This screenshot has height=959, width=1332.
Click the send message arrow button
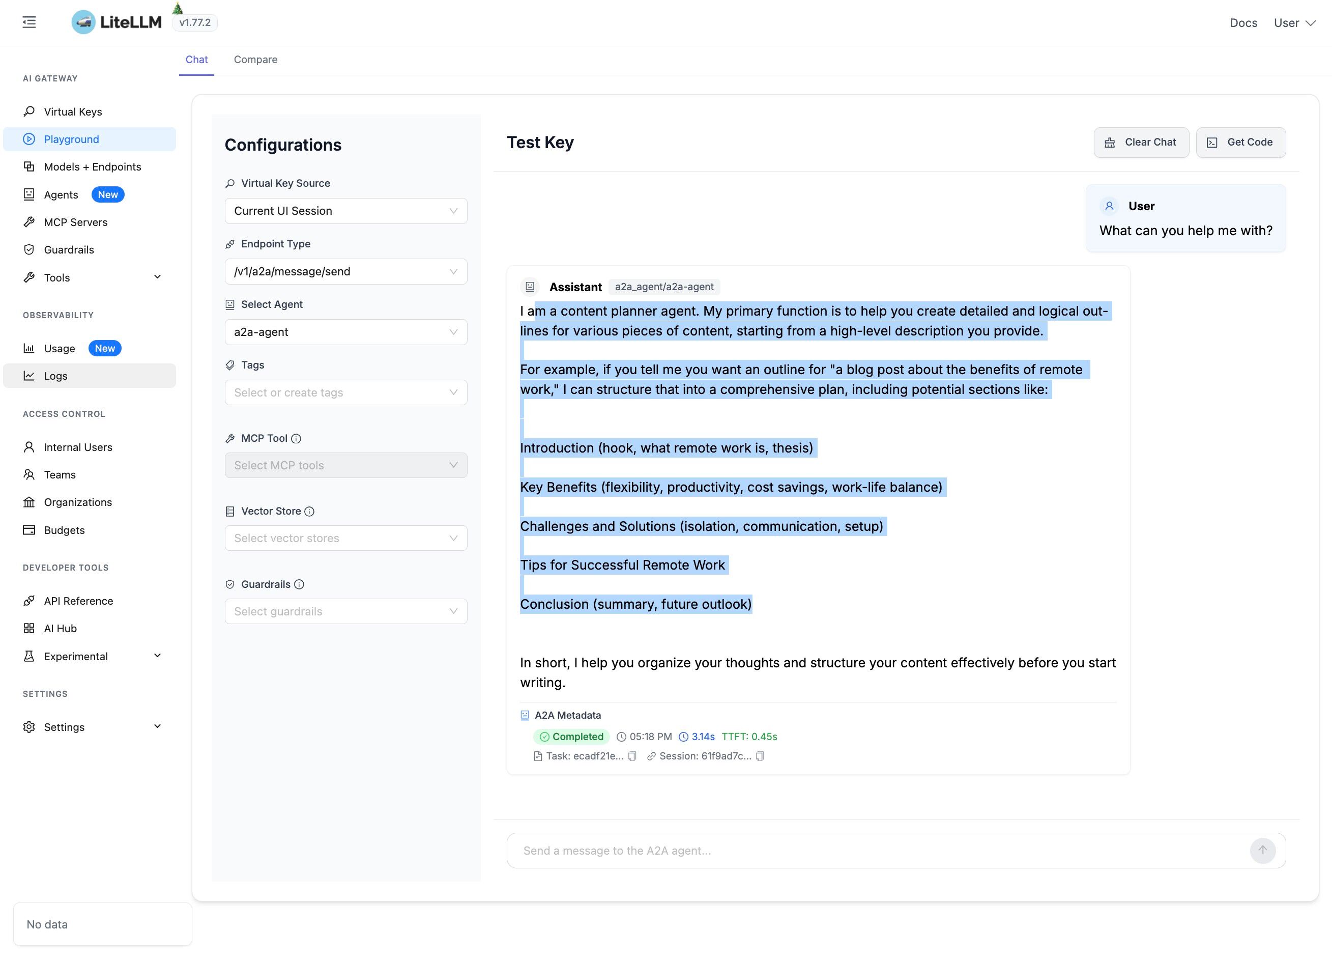coord(1262,850)
